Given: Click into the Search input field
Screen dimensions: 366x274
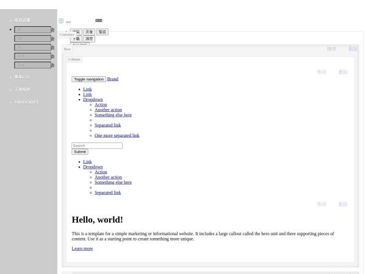Looking at the screenshot, I should click(97, 146).
